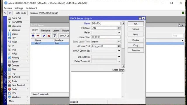Click the Find search box
Viewport: 187px width, 105px height.
pos(178,36)
